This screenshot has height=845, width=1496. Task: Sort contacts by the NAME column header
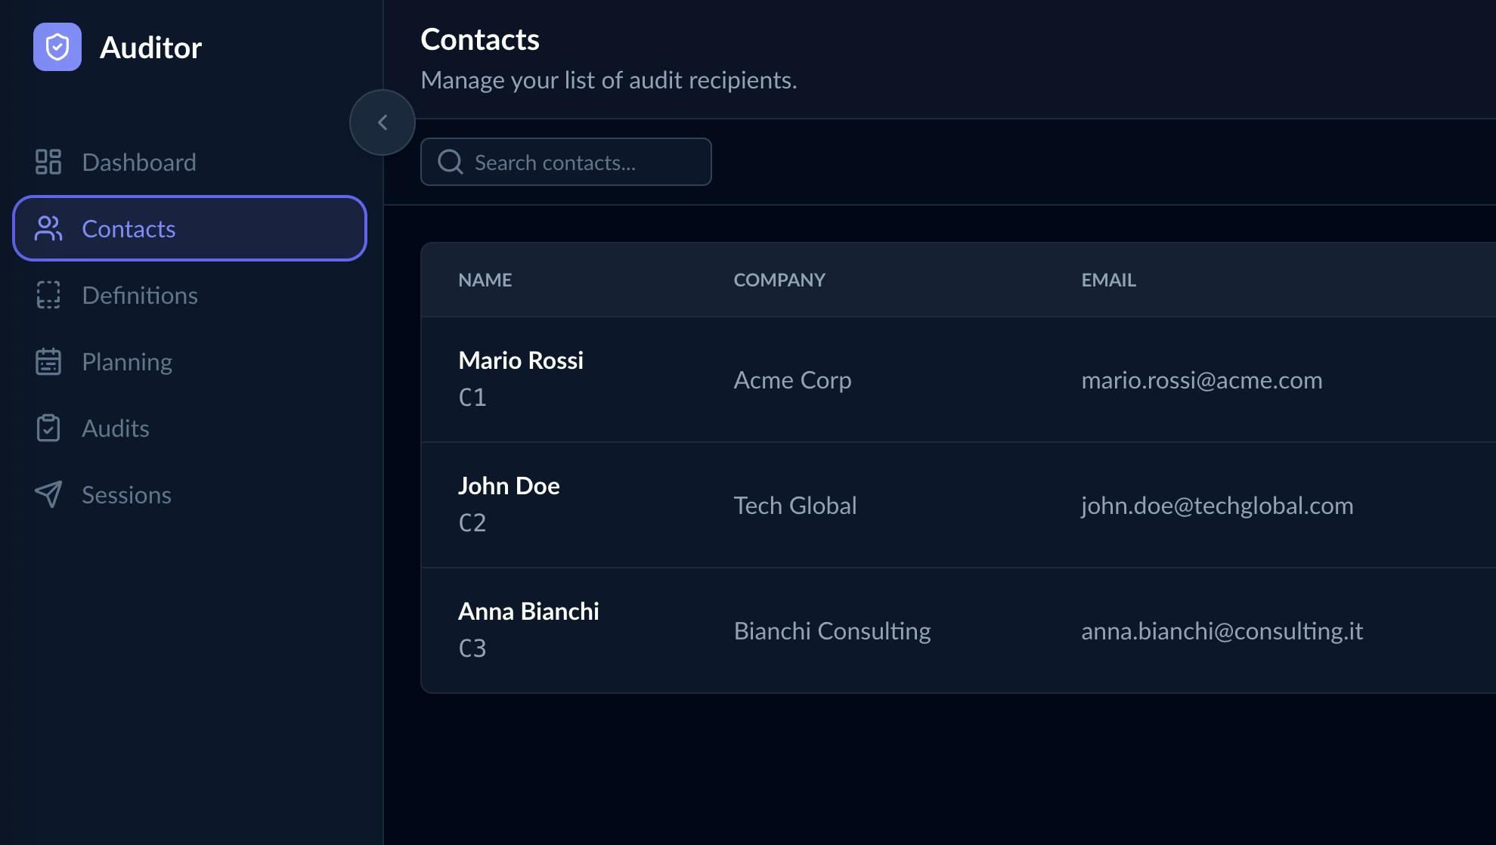[485, 280]
